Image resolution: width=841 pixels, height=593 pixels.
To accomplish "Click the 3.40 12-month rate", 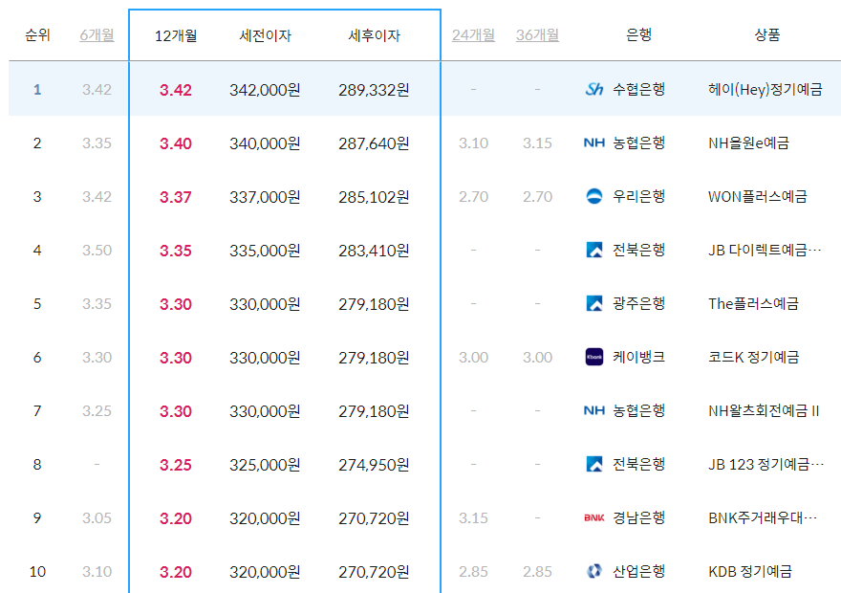I will pyautogui.click(x=176, y=143).
